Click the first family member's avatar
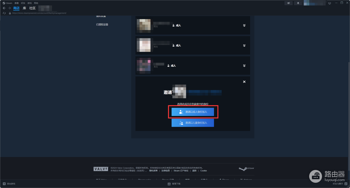Viewport: 350px width, 188px height. coord(144,25)
